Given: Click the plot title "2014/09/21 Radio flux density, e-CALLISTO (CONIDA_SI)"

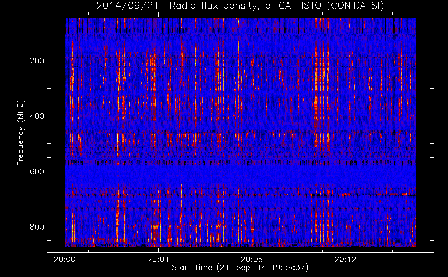Looking at the screenshot, I should coord(240,6).
